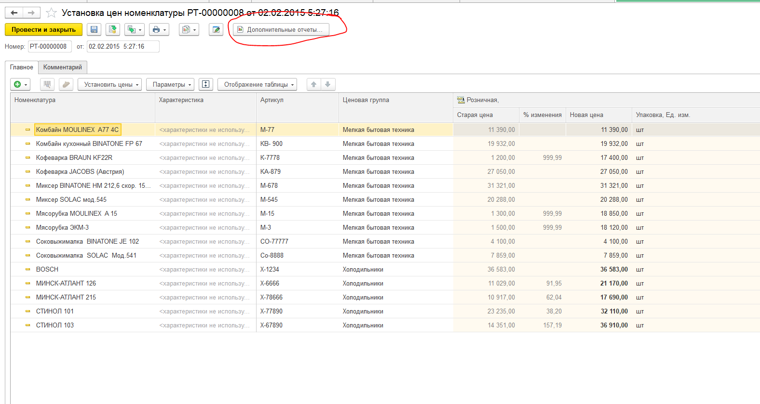Open the green plus add-row dropdown
This screenshot has height=404, width=760.
coord(20,85)
